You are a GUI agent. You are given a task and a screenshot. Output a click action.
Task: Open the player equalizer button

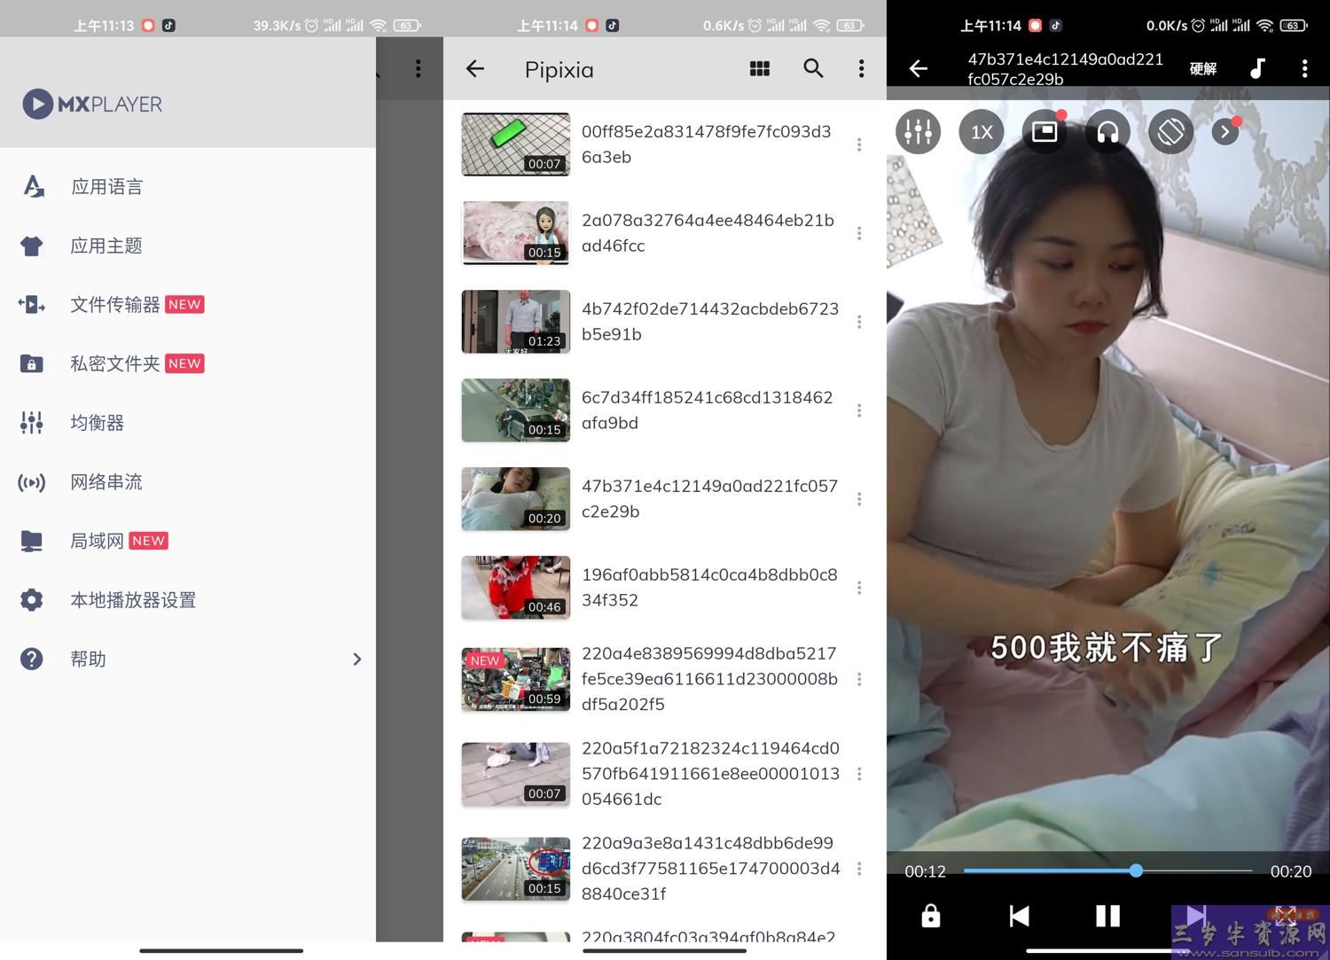pos(918,132)
